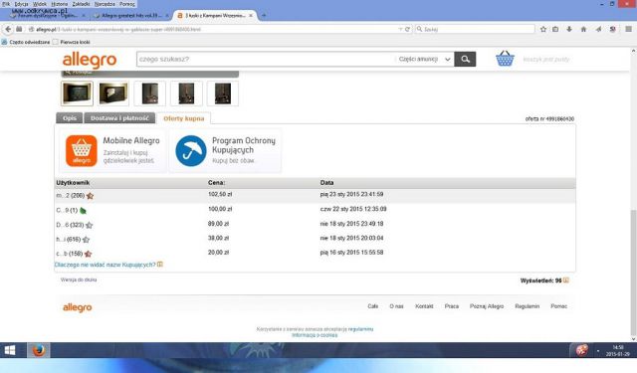Image resolution: width=637 pixels, height=373 pixels.
Task: Open the shopping basket icon
Action: pyautogui.click(x=505, y=59)
